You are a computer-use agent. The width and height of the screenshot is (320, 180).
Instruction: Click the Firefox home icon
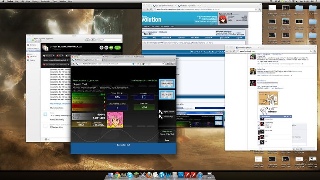click(x=168, y=64)
